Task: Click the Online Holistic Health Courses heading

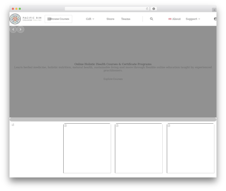Action: (x=113, y=64)
